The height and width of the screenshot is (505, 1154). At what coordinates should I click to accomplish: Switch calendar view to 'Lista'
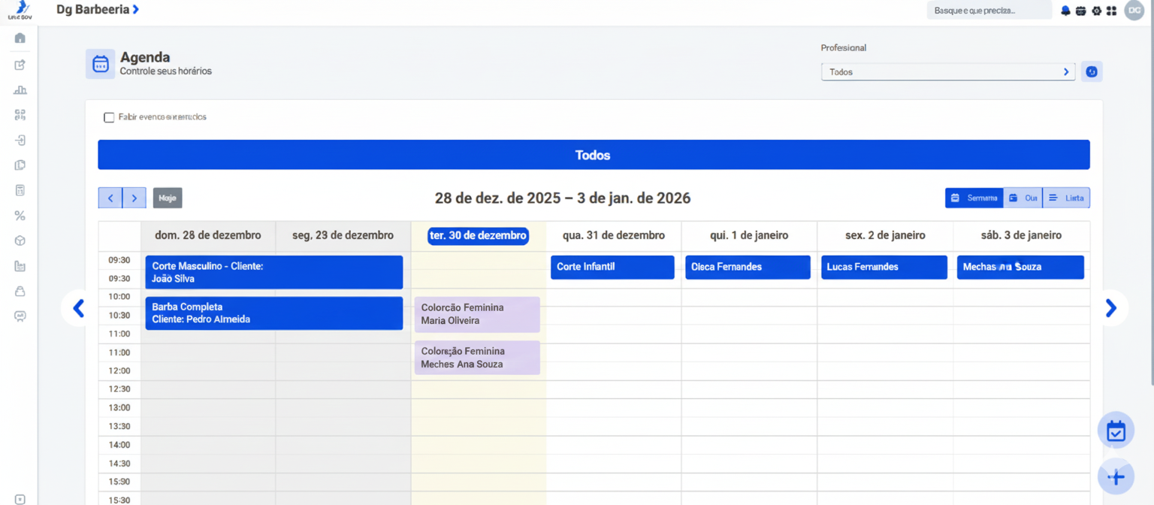[1067, 198]
